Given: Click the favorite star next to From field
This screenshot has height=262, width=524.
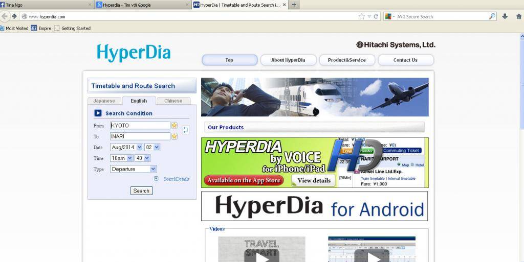Looking at the screenshot, I should (x=174, y=125).
